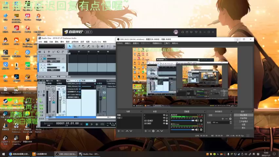Image resolution: width=279 pixels, height=157 pixels.
Task: Select the Listen speaker tool in Studio One
Action: [x=102, y=46]
